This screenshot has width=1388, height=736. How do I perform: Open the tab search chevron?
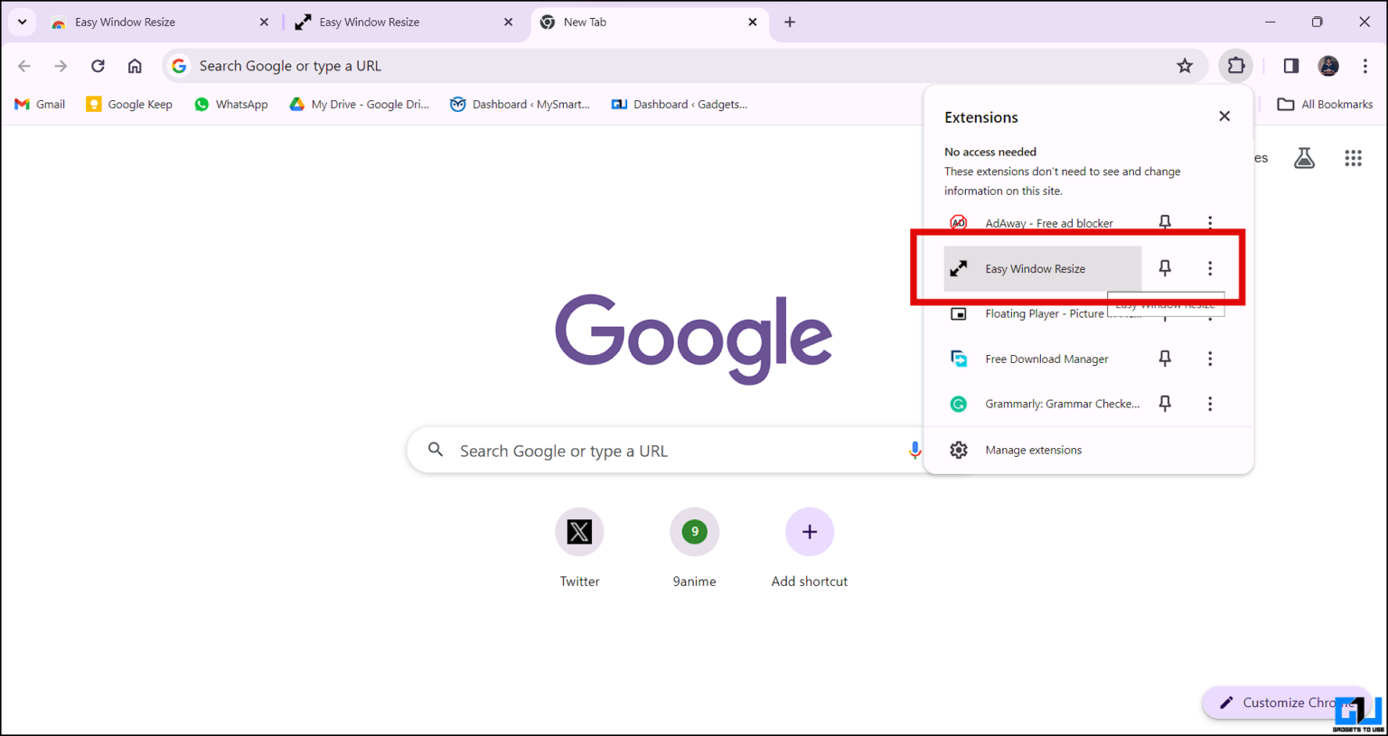(x=21, y=21)
